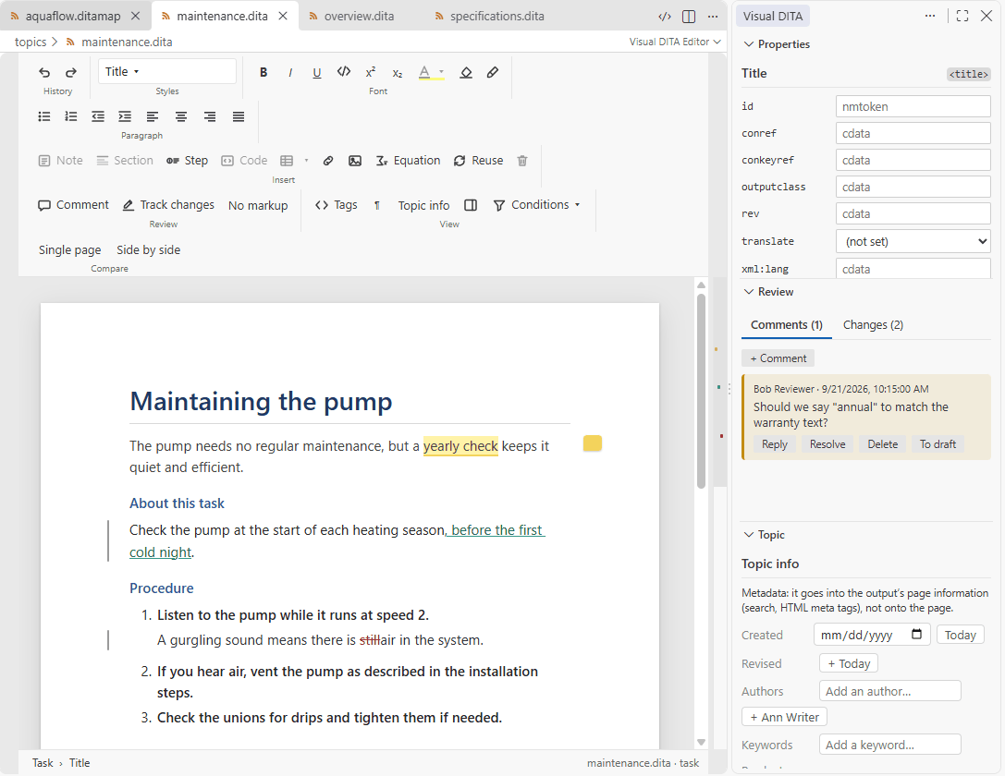Collapse the Review section
The width and height of the screenshot is (1005, 776).
768,292
